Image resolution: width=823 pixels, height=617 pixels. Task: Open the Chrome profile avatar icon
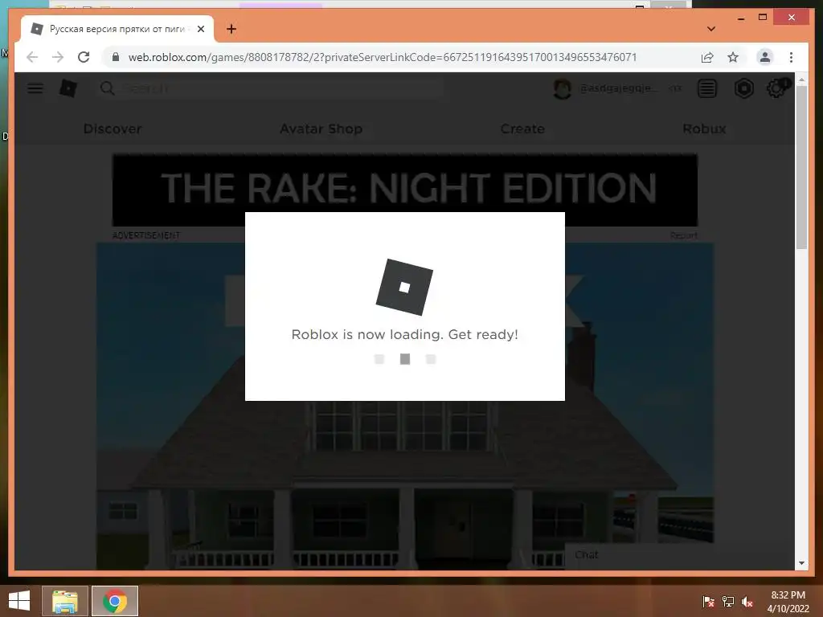coord(765,57)
